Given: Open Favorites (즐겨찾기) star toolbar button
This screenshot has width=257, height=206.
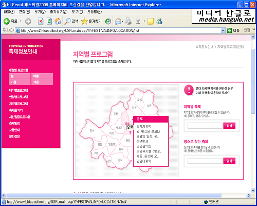Looking at the screenshot, I should [91, 21].
